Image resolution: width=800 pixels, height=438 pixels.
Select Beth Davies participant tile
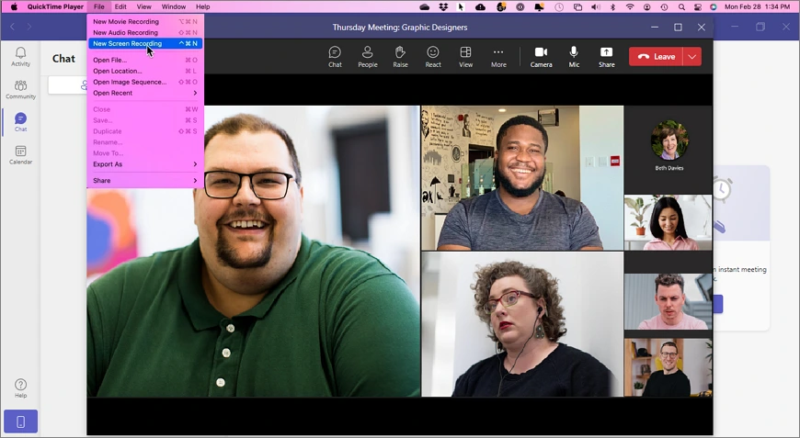coord(669,148)
